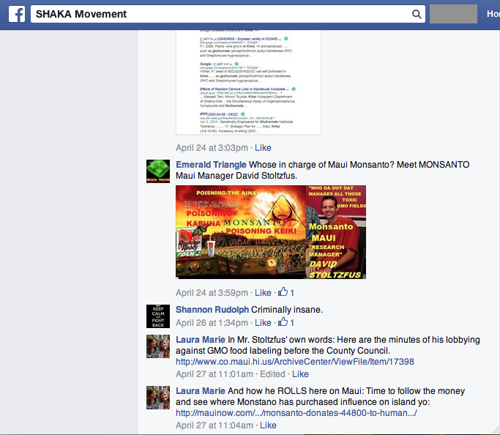Like Laura Marie's 11:01am comment
Image resolution: width=500 pixels, height=435 pixels.
click(300, 373)
